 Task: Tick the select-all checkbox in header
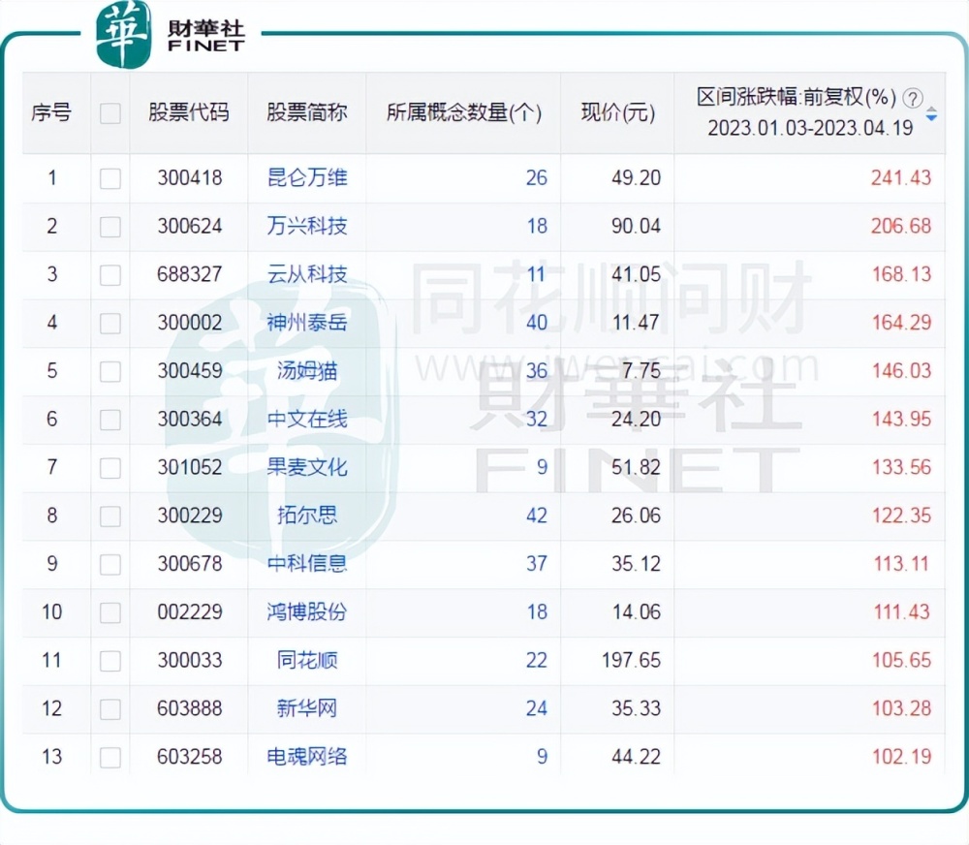point(110,113)
